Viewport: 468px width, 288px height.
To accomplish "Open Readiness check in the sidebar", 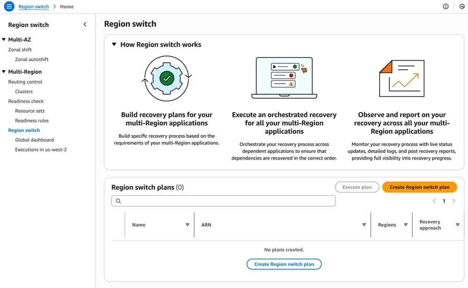I will click(x=26, y=101).
